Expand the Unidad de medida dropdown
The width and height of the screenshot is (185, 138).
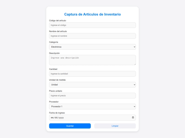[92, 85]
